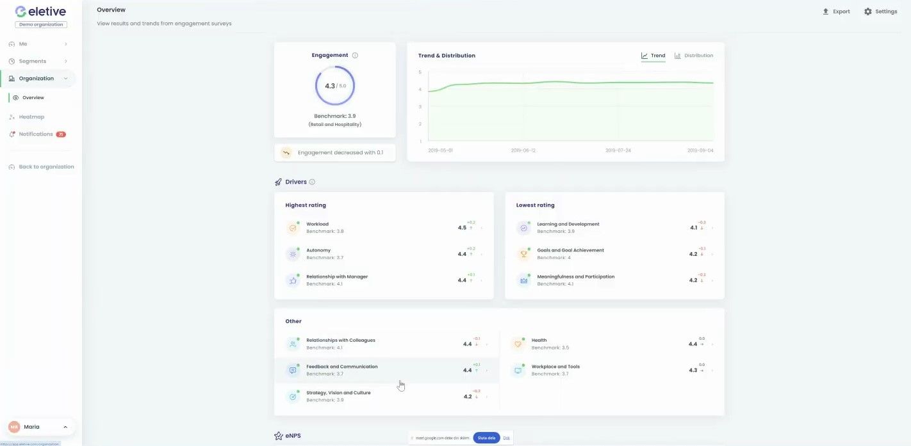Click the engagement score 4.3 gauge
The image size is (911, 446).
[335, 86]
